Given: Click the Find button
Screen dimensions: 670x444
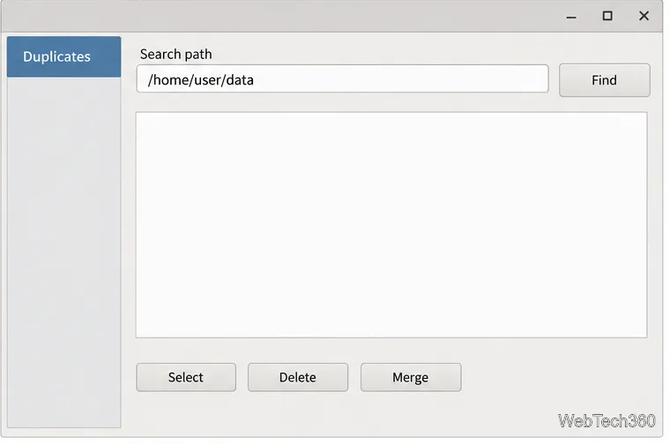Looking at the screenshot, I should (x=604, y=80).
